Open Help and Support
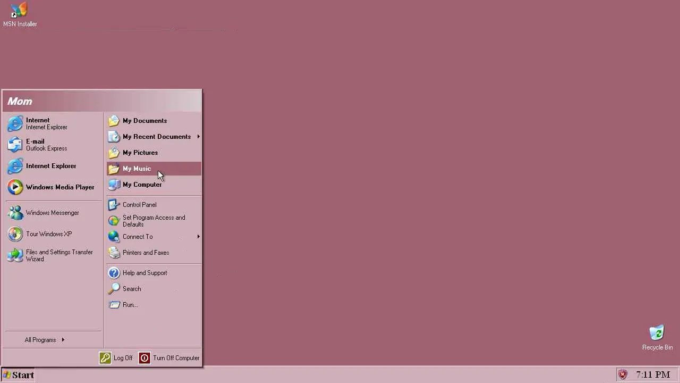This screenshot has width=680, height=383. coord(154,273)
